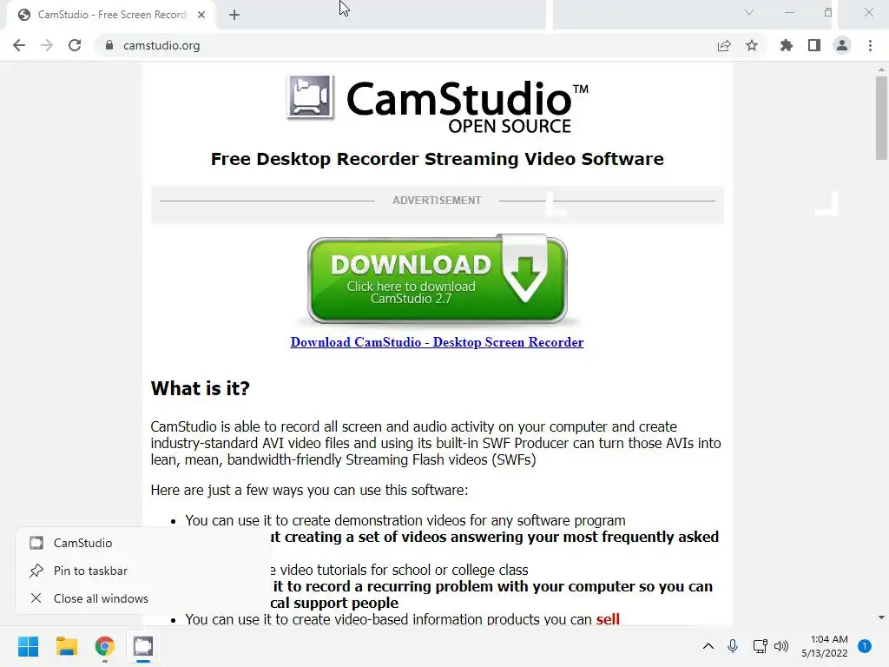Close the CamStudio browser tab
Image resolution: width=889 pixels, height=667 pixels.
point(201,15)
